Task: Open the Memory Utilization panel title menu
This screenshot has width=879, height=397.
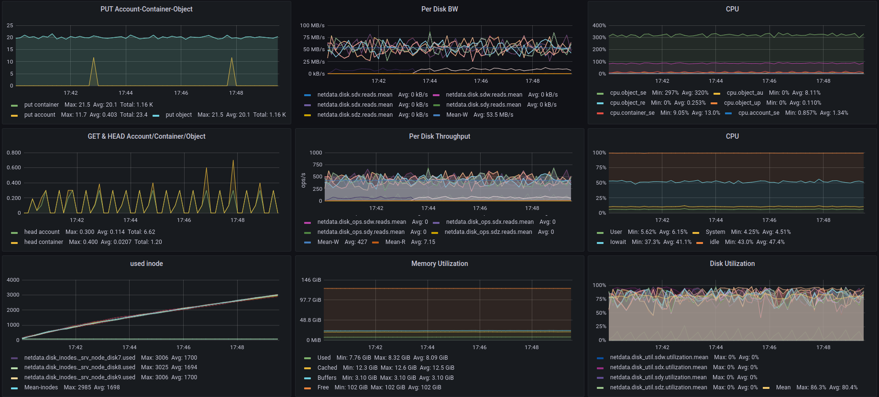Action: pyautogui.click(x=439, y=264)
